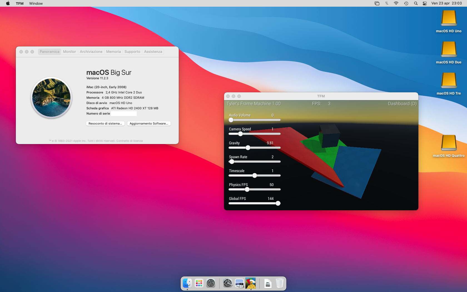
Task: Click the blank Numero di serie field
Action: [124, 113]
